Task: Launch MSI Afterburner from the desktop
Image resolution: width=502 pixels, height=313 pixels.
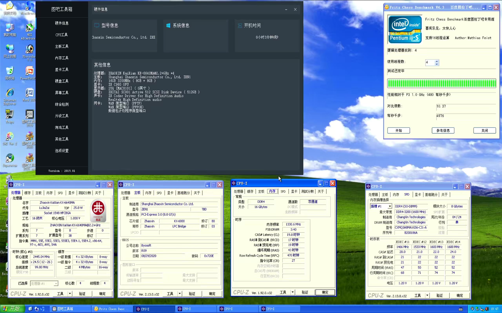Action: coord(28,31)
